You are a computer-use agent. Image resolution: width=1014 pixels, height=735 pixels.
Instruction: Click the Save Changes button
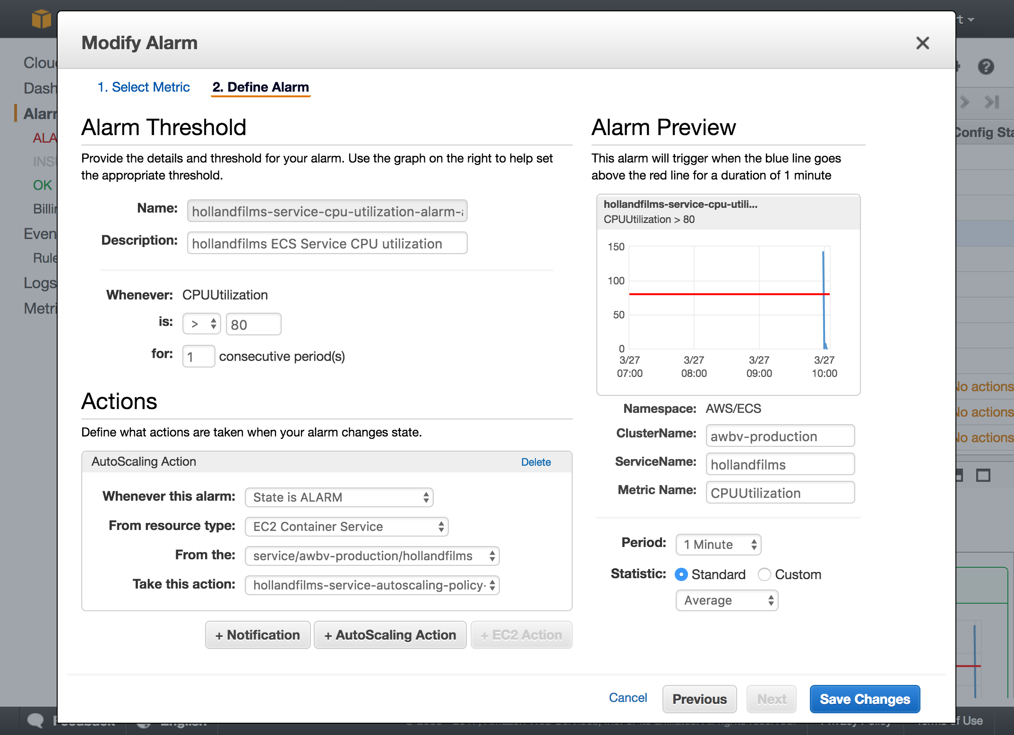865,699
